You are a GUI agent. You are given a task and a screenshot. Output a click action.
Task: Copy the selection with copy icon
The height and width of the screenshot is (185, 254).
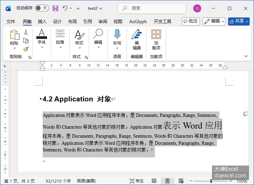tap(26, 41)
